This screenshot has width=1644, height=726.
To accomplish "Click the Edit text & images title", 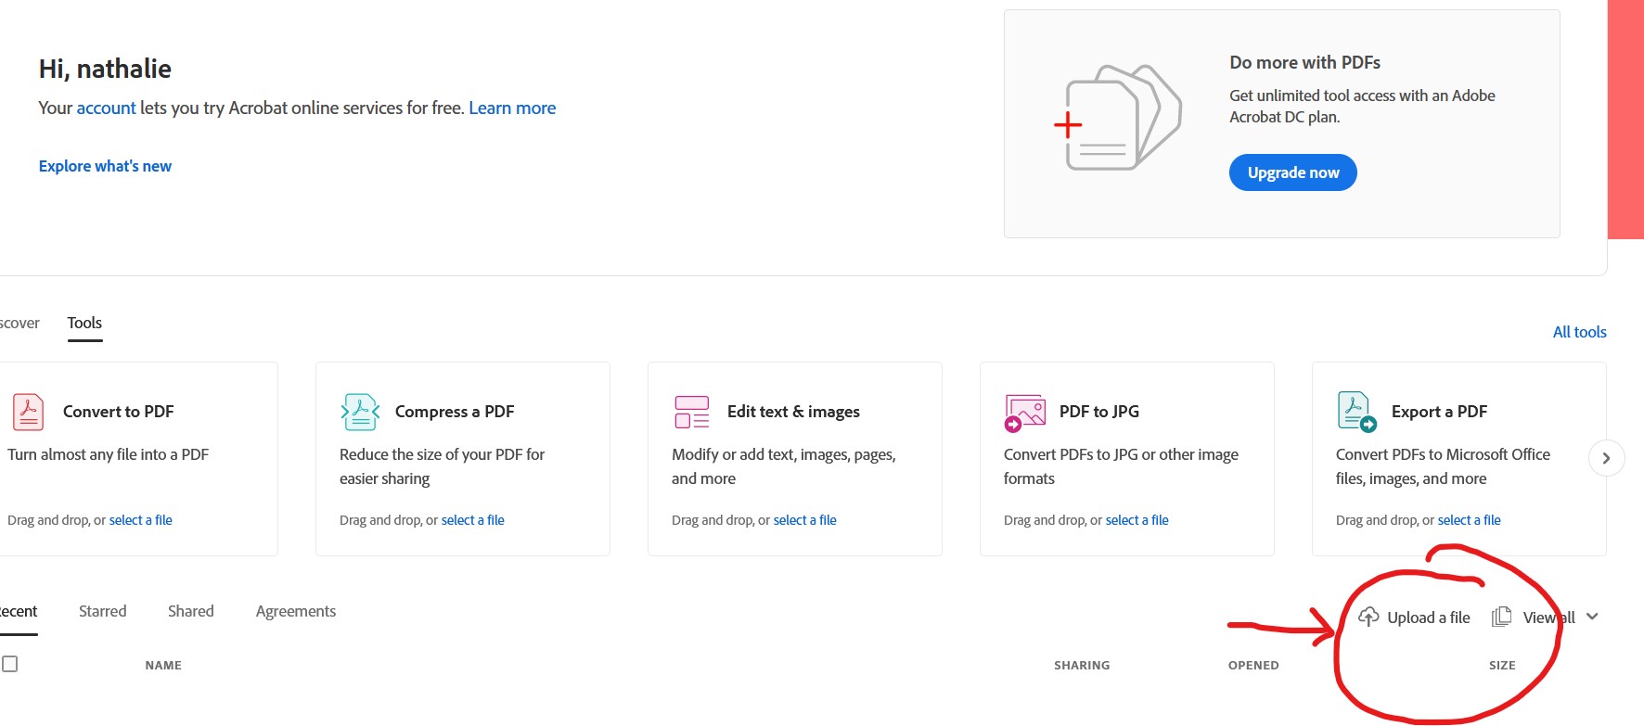I will tap(793, 412).
